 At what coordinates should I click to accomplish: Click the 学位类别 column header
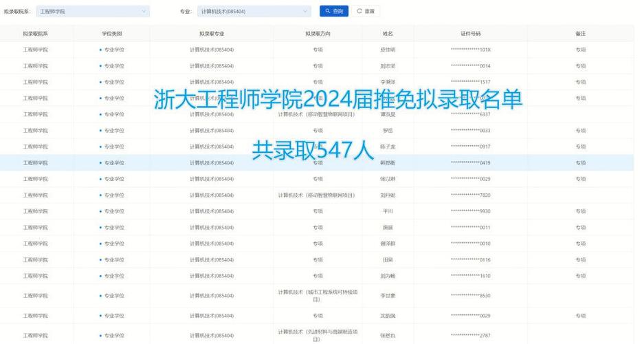pyautogui.click(x=112, y=34)
